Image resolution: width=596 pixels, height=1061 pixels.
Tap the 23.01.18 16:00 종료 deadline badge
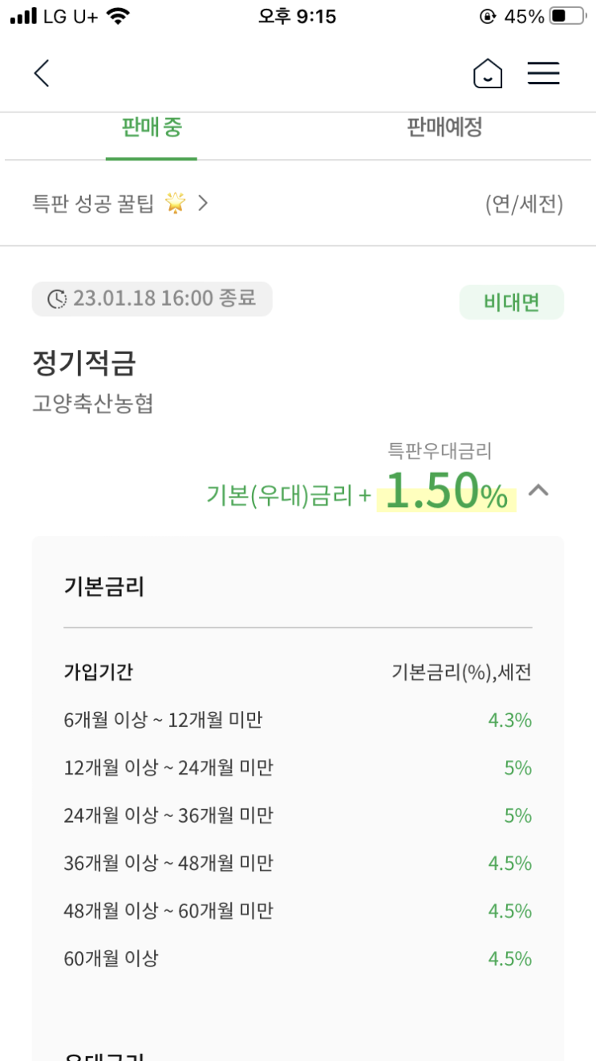(152, 299)
